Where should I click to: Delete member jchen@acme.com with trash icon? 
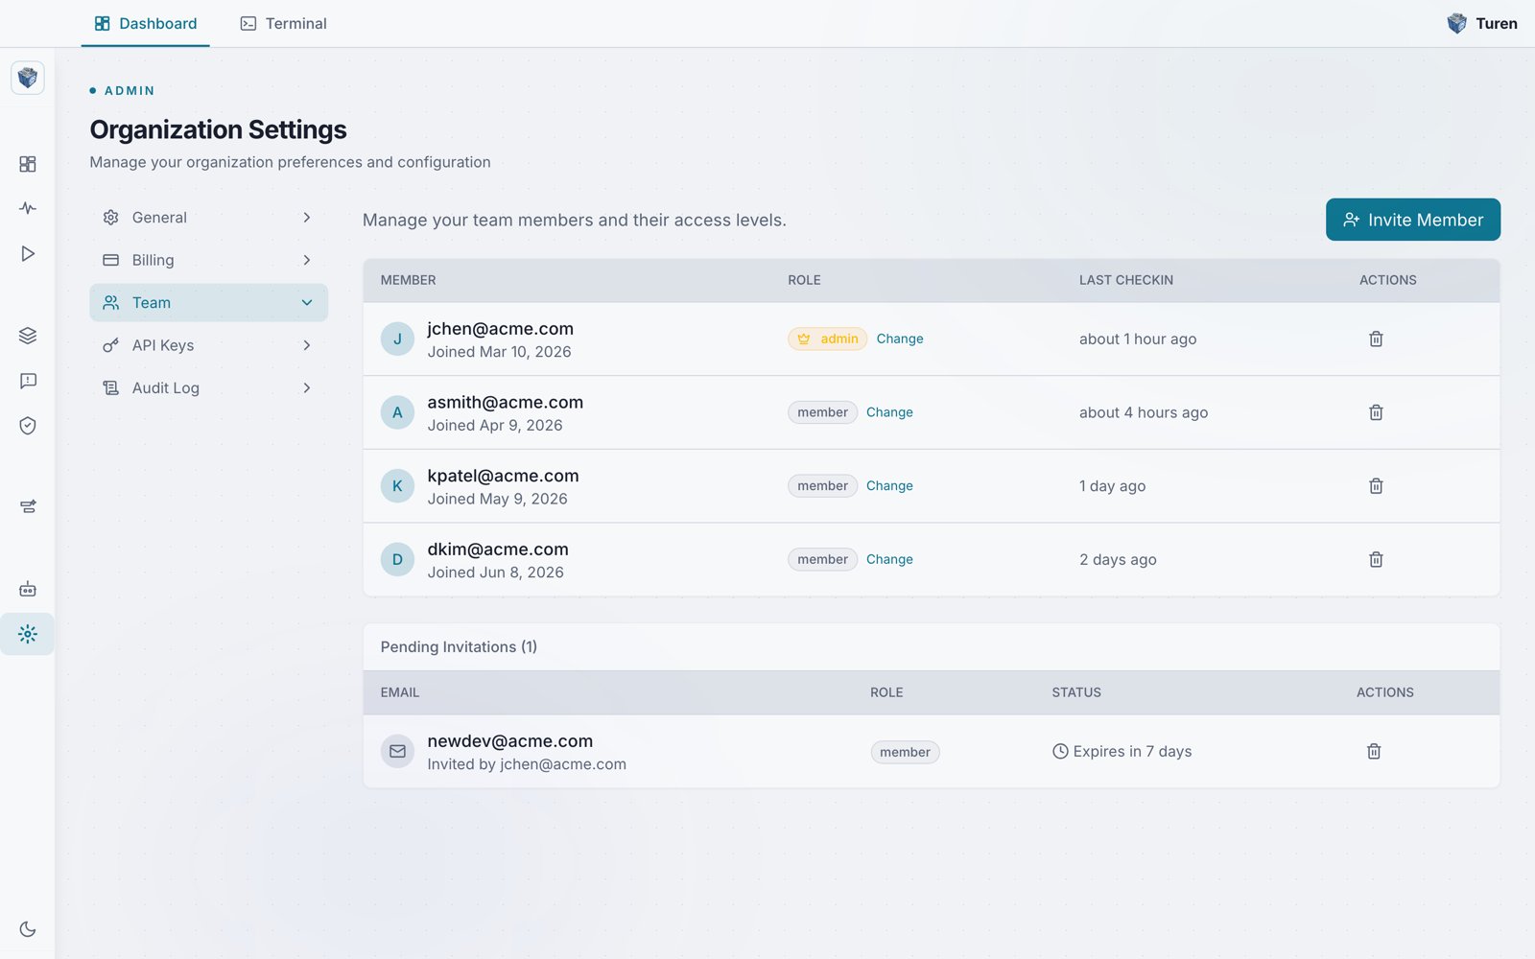click(1376, 339)
